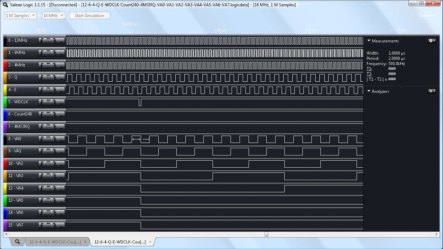Collapse the Measurements panel

369,41
